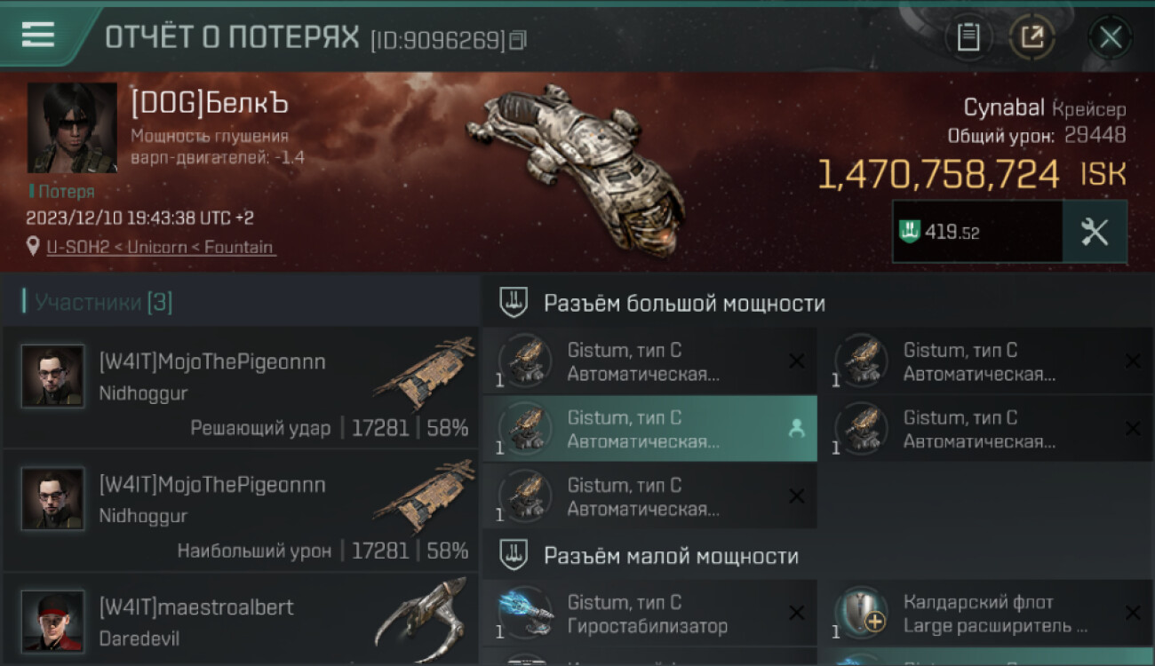The image size is (1155, 666).
Task: Click victim portrait of БелкЪ
Action: 72,128
